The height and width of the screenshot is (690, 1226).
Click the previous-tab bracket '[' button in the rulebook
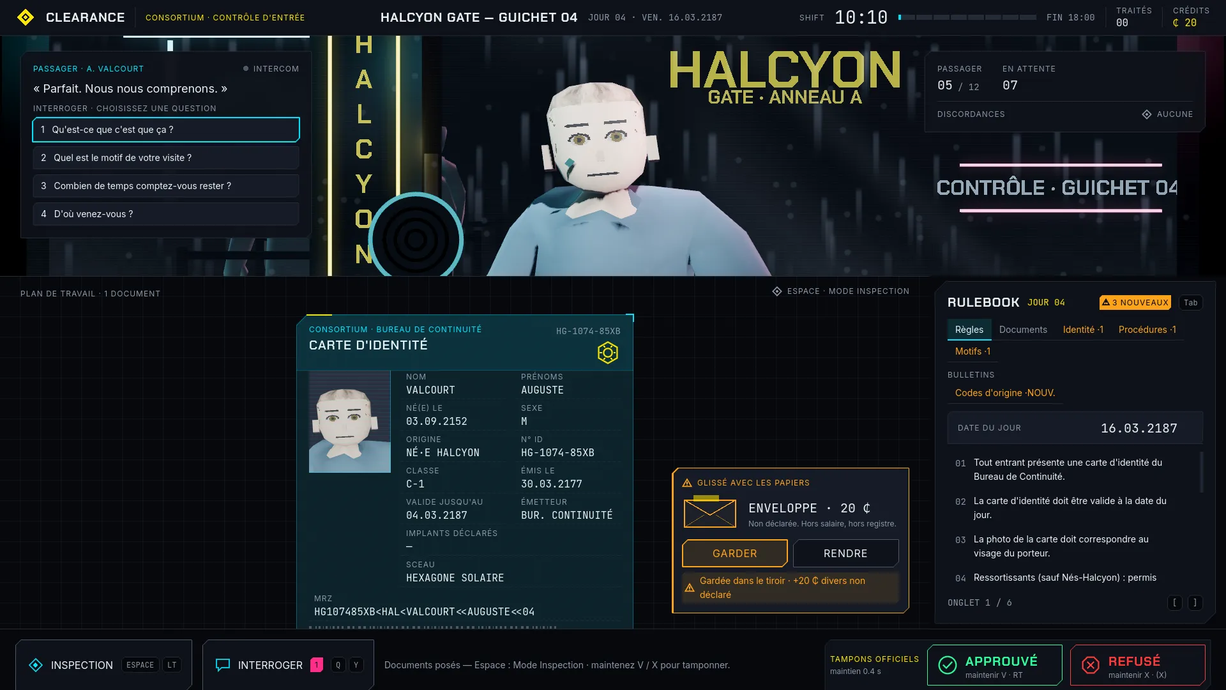[x=1175, y=602]
